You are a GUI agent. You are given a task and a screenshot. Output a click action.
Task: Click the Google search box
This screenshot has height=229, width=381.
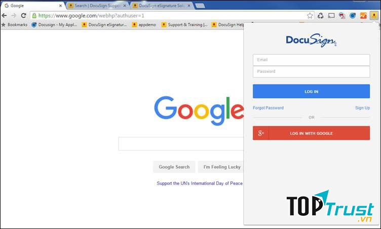click(x=181, y=144)
